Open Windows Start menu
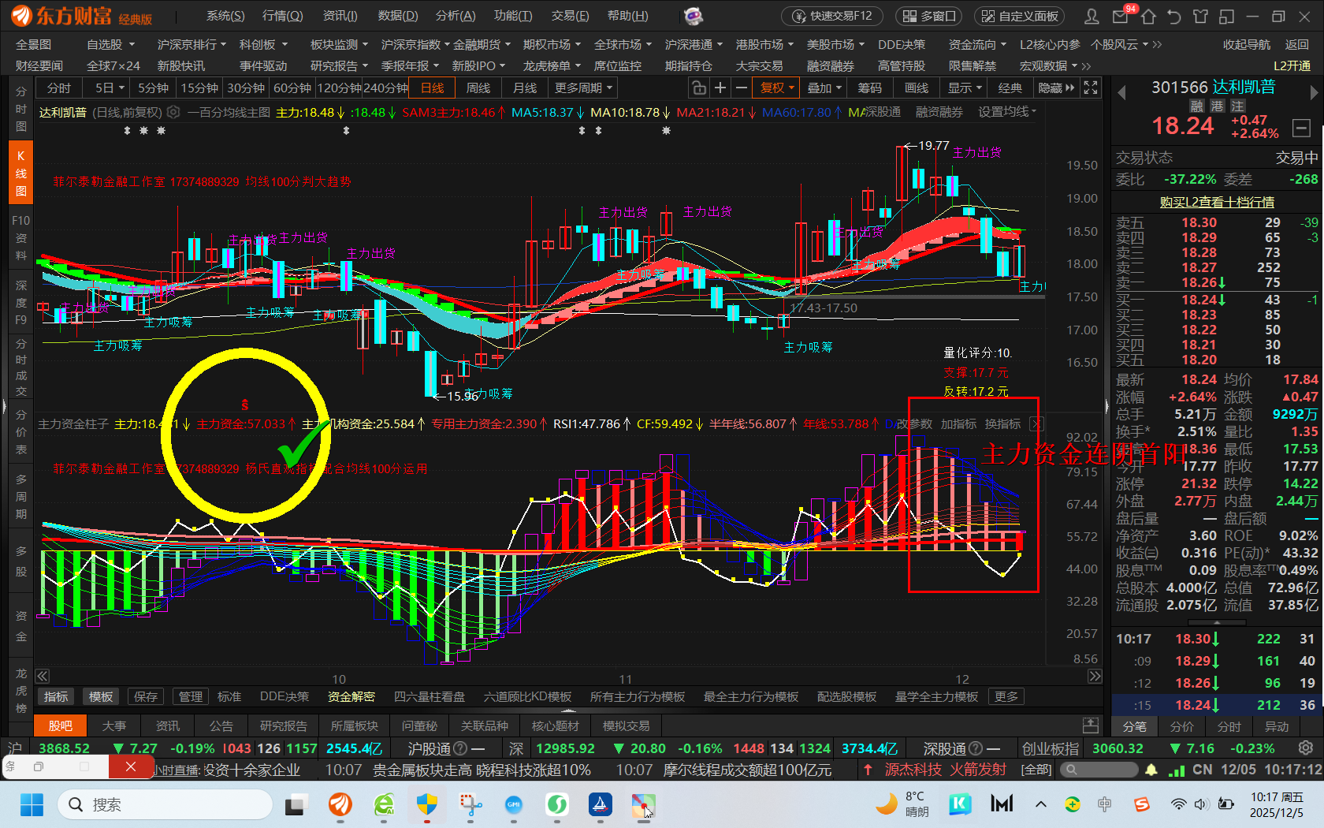Screen dimensions: 1324x828 point(32,804)
